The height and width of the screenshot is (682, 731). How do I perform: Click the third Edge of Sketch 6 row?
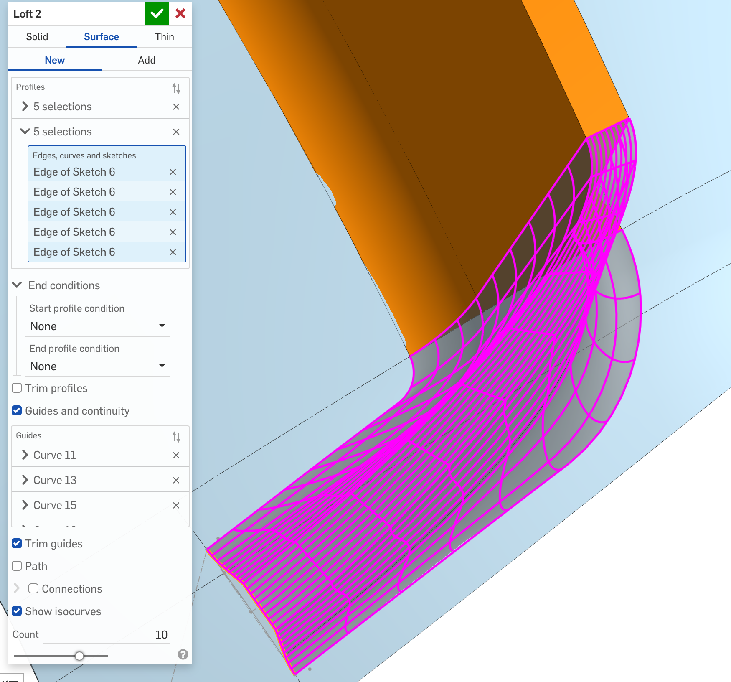[107, 212]
